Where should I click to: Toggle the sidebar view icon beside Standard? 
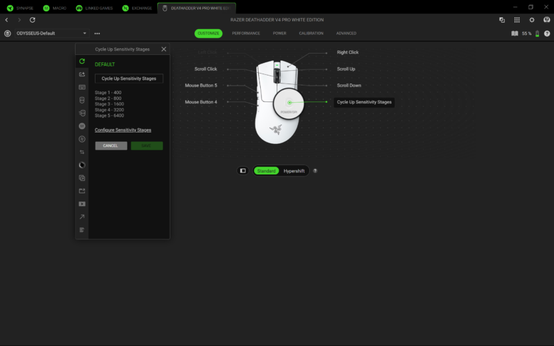pos(243,171)
